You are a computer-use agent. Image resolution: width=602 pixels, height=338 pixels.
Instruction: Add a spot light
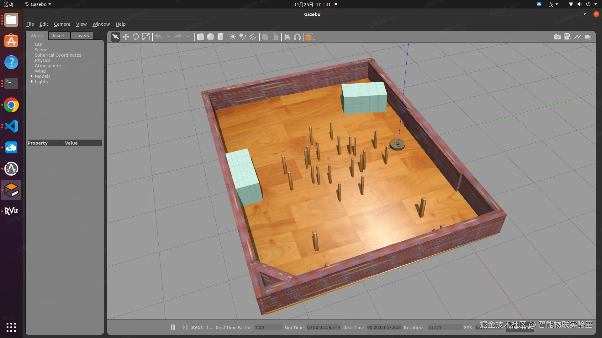(x=243, y=37)
